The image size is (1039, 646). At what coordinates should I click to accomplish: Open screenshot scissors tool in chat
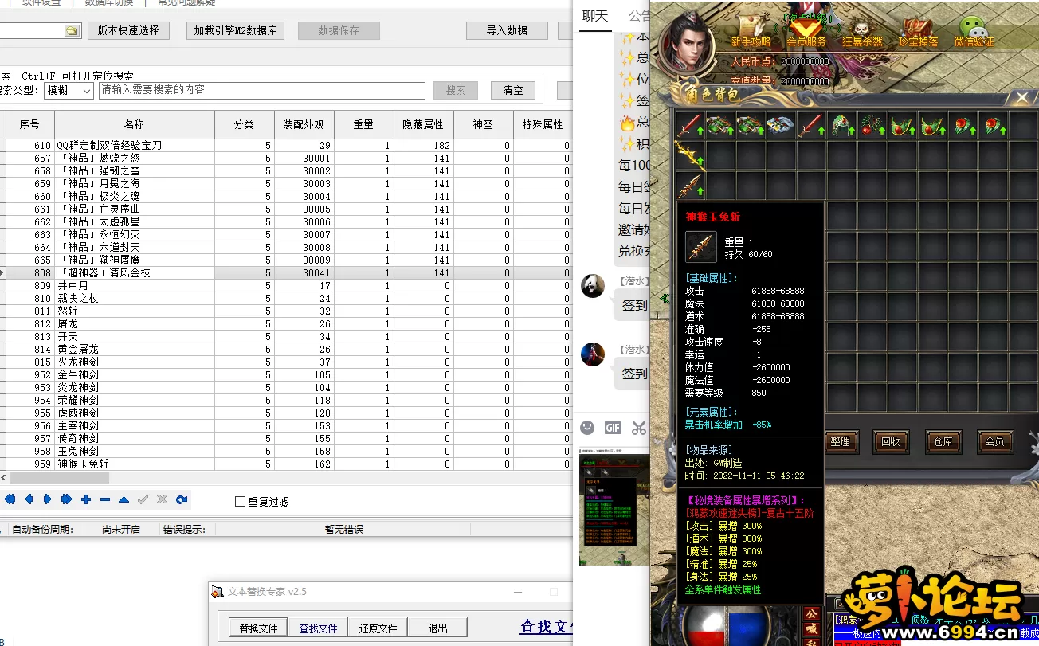pyautogui.click(x=638, y=428)
